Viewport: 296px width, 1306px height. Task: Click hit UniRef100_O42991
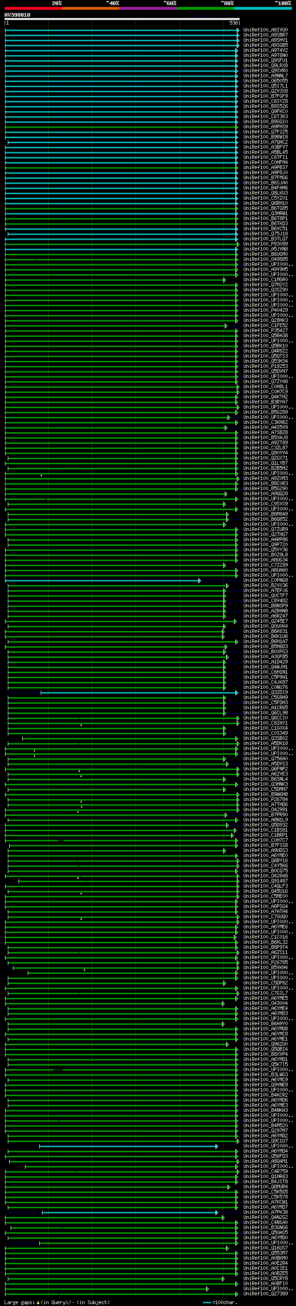coord(265,810)
